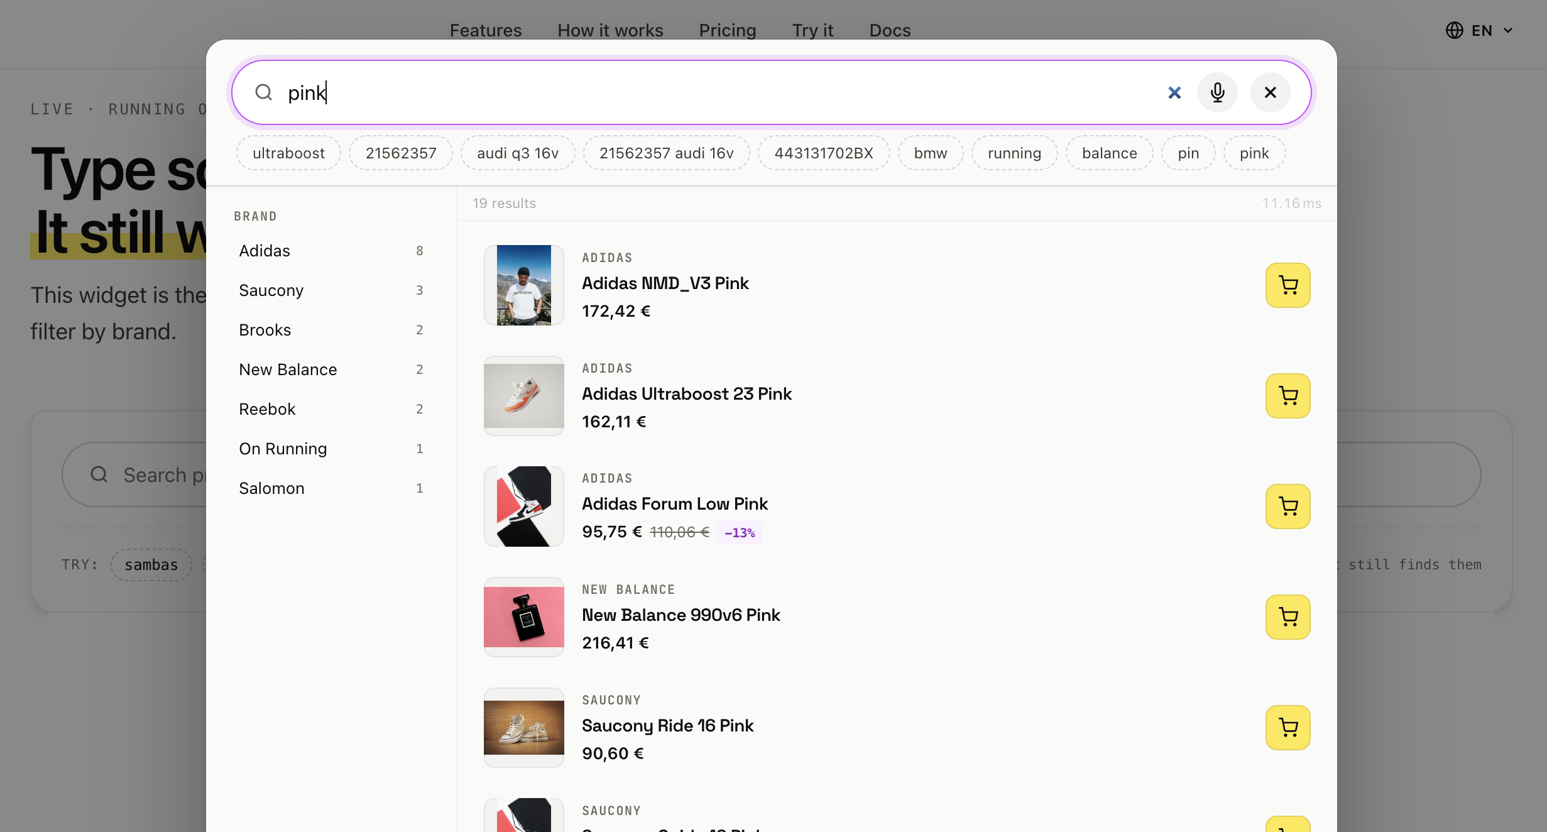Filter results by New Balance brand
The width and height of the screenshot is (1547, 832).
click(331, 369)
